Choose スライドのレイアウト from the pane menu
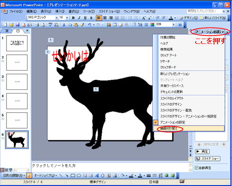232x186 pixels. (x=189, y=98)
